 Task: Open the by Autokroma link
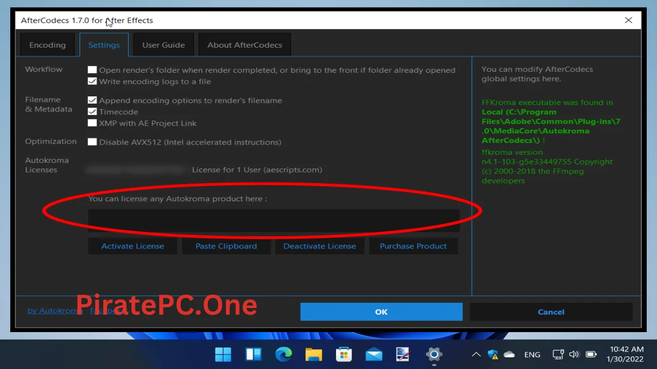click(55, 311)
